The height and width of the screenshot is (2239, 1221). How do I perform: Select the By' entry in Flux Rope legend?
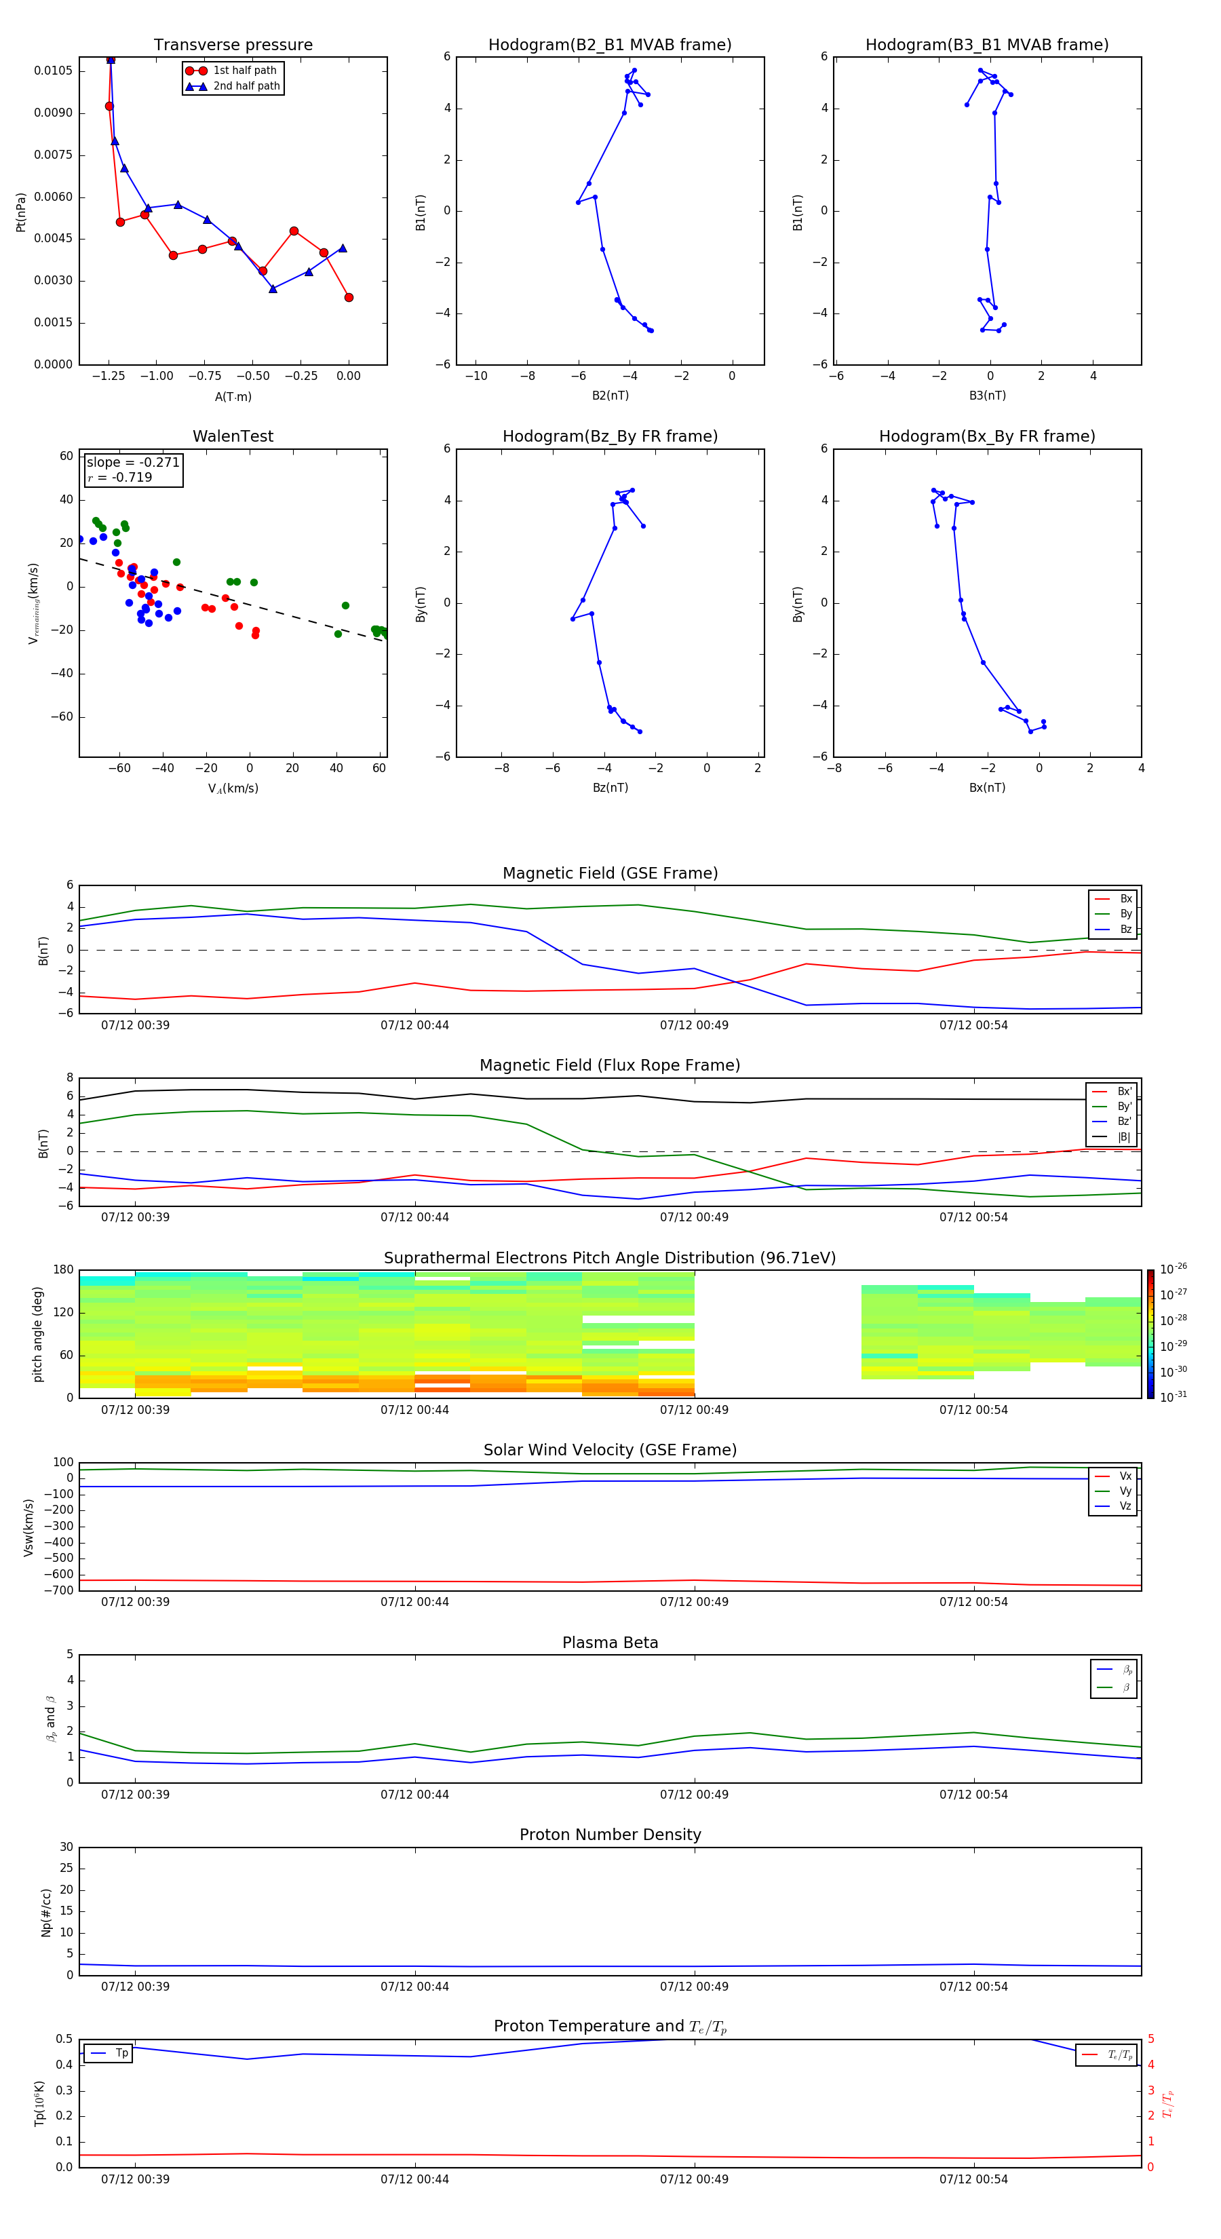[1112, 1107]
